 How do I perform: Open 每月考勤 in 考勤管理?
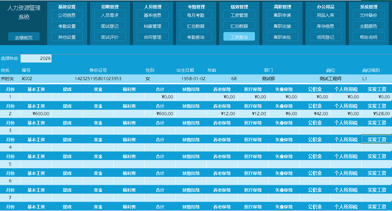196,15
